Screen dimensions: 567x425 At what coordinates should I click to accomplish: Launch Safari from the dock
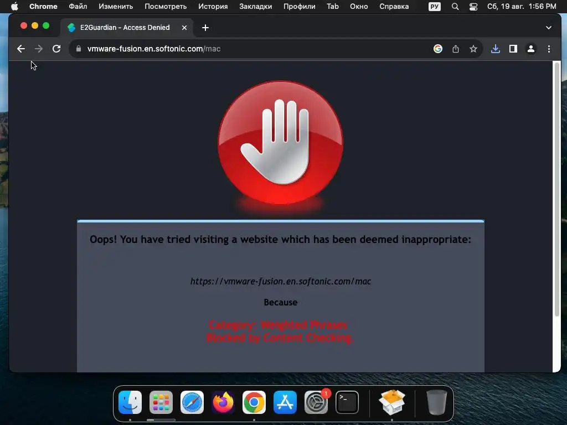pyautogui.click(x=192, y=402)
